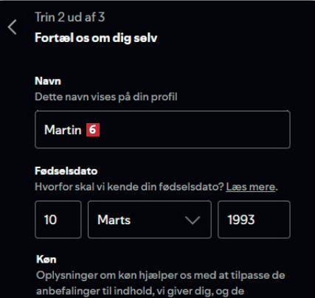Place cursor on Martin text in name box
This screenshot has width=315, height=298.
(63, 130)
